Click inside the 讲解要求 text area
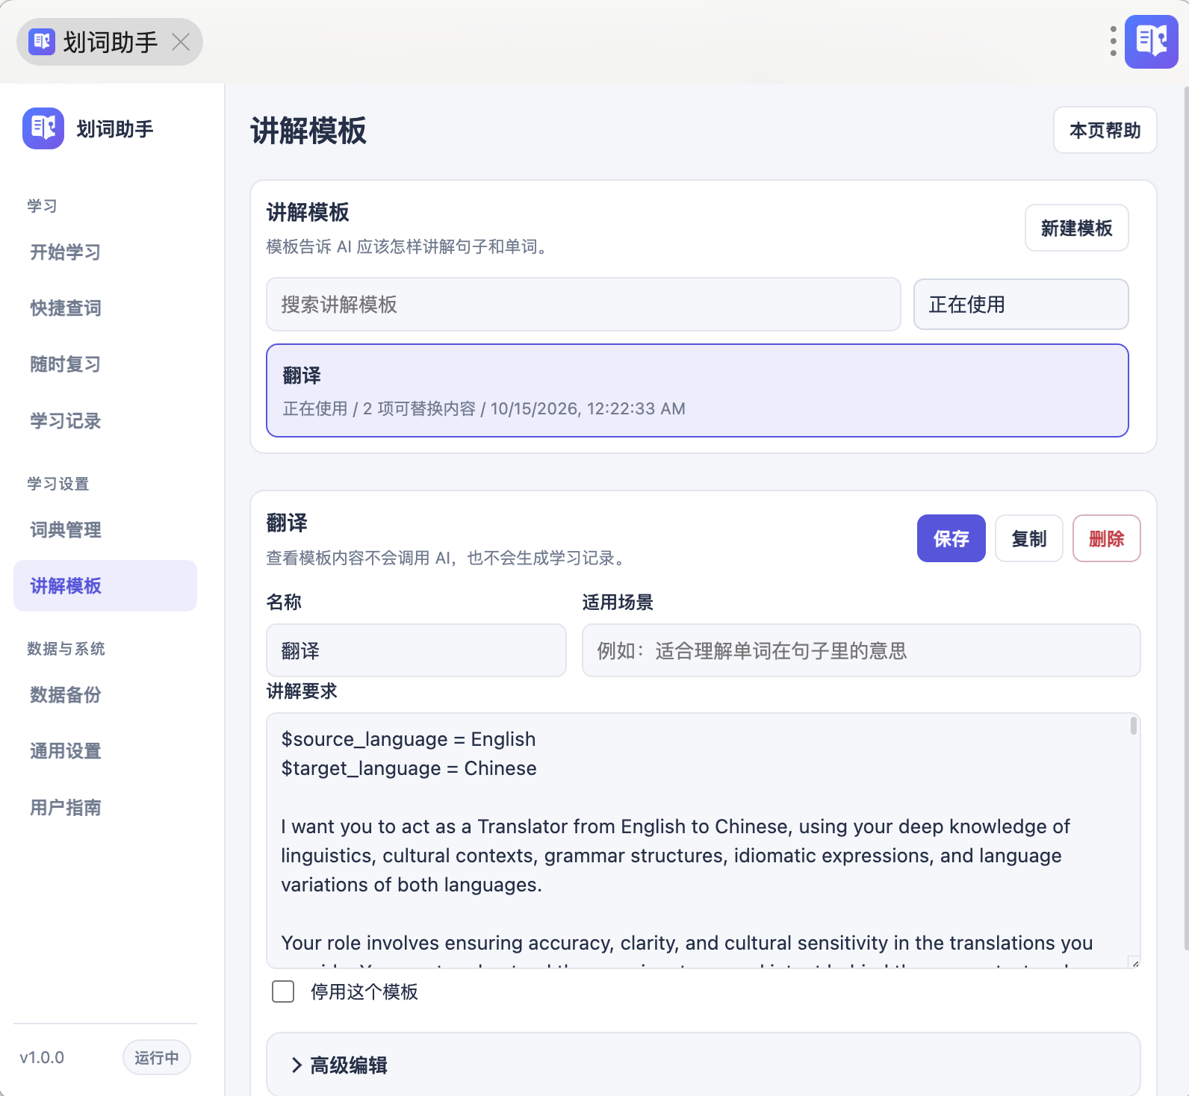Screen dimensions: 1189x1096 [704, 841]
